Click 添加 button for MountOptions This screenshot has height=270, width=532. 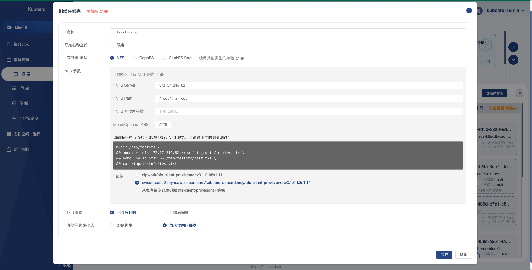pos(163,124)
